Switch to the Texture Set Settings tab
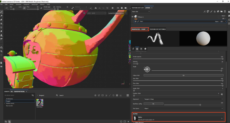Image resolution: width=230 pixels, height=123 pixels. point(157,29)
